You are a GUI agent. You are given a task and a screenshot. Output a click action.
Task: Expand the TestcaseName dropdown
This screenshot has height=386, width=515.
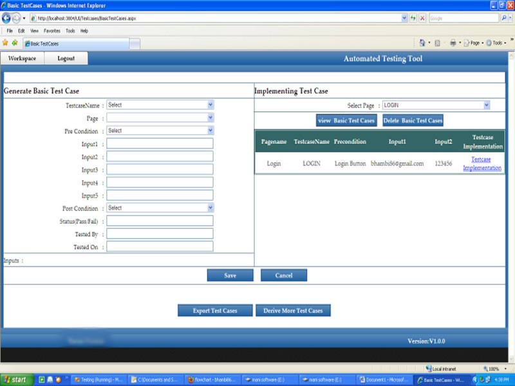pos(210,105)
